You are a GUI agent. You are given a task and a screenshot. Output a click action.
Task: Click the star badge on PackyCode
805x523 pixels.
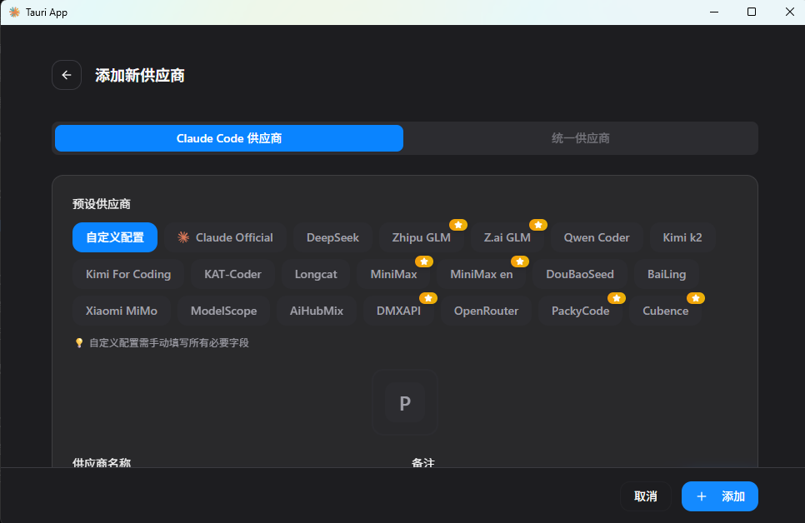click(x=617, y=298)
